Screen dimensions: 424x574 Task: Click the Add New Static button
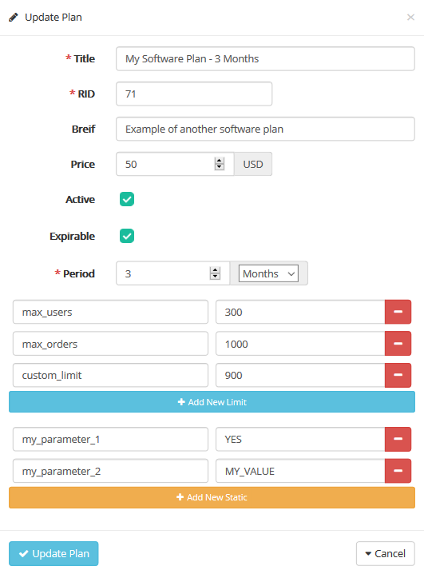coord(212,497)
